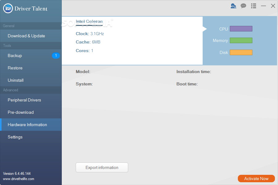
Task: Click the Cache 6MB value
Action: coord(96,42)
